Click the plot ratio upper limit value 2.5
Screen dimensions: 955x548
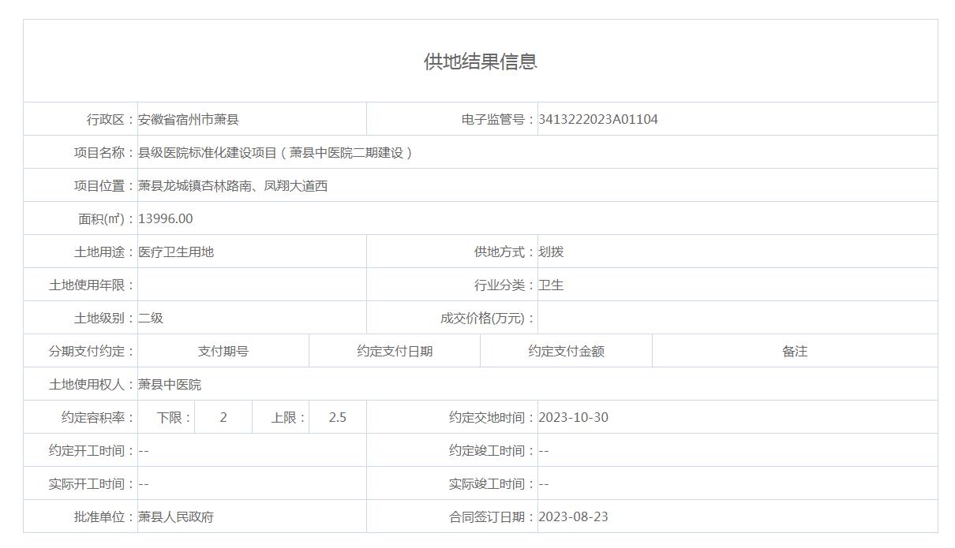coord(337,418)
